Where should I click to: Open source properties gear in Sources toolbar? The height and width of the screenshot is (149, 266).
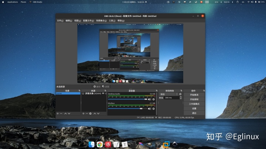tap(91, 114)
